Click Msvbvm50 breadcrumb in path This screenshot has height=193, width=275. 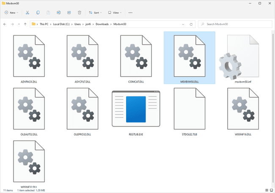[x=120, y=24]
